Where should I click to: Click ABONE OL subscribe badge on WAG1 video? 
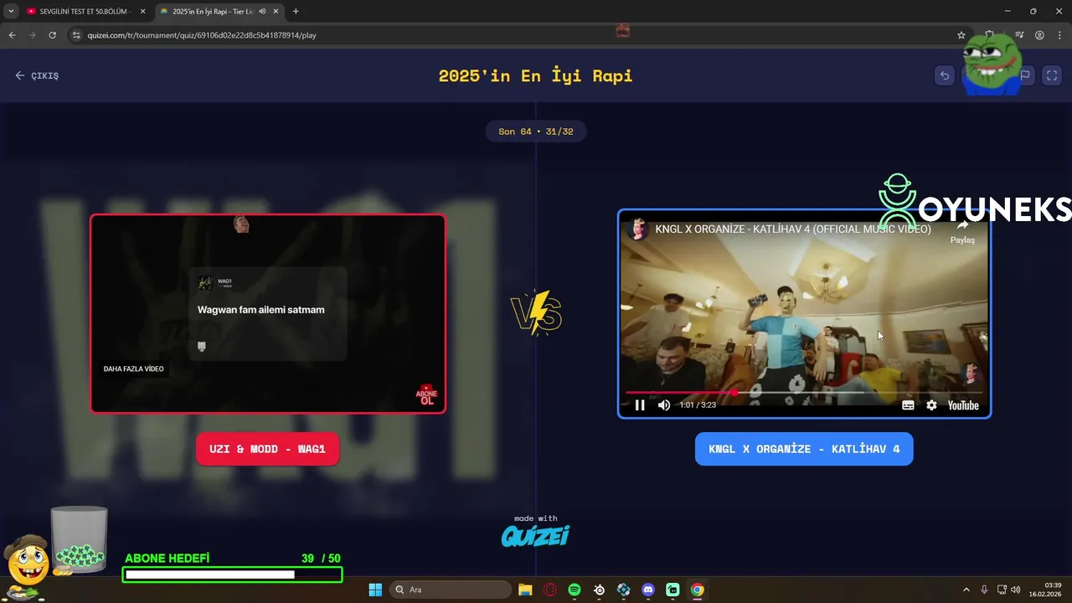click(x=427, y=395)
